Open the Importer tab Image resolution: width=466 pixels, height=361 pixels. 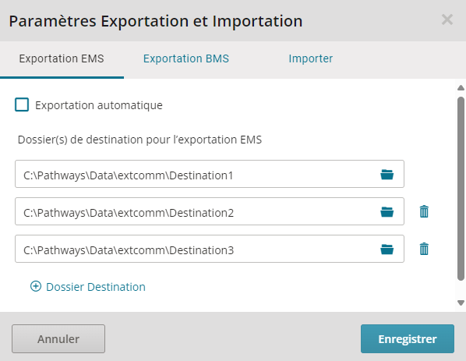311,58
